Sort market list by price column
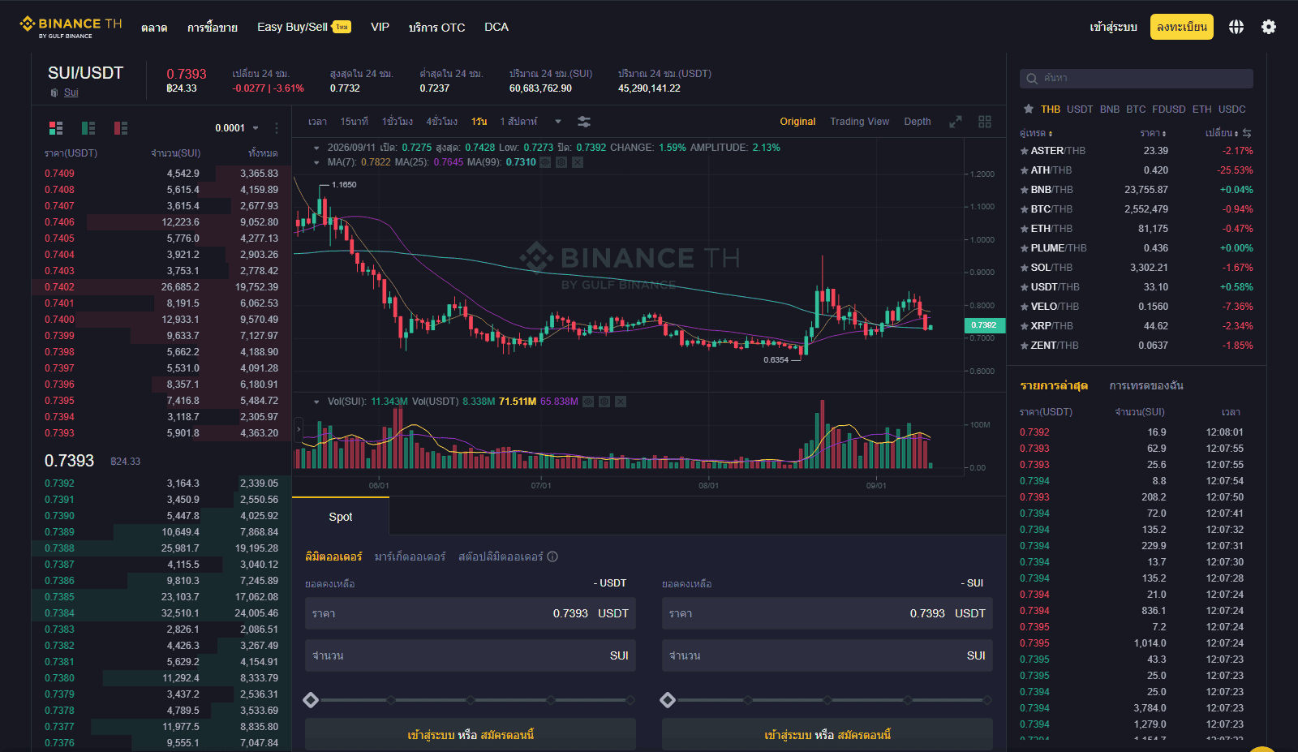This screenshot has height=752, width=1298. pos(1153,133)
